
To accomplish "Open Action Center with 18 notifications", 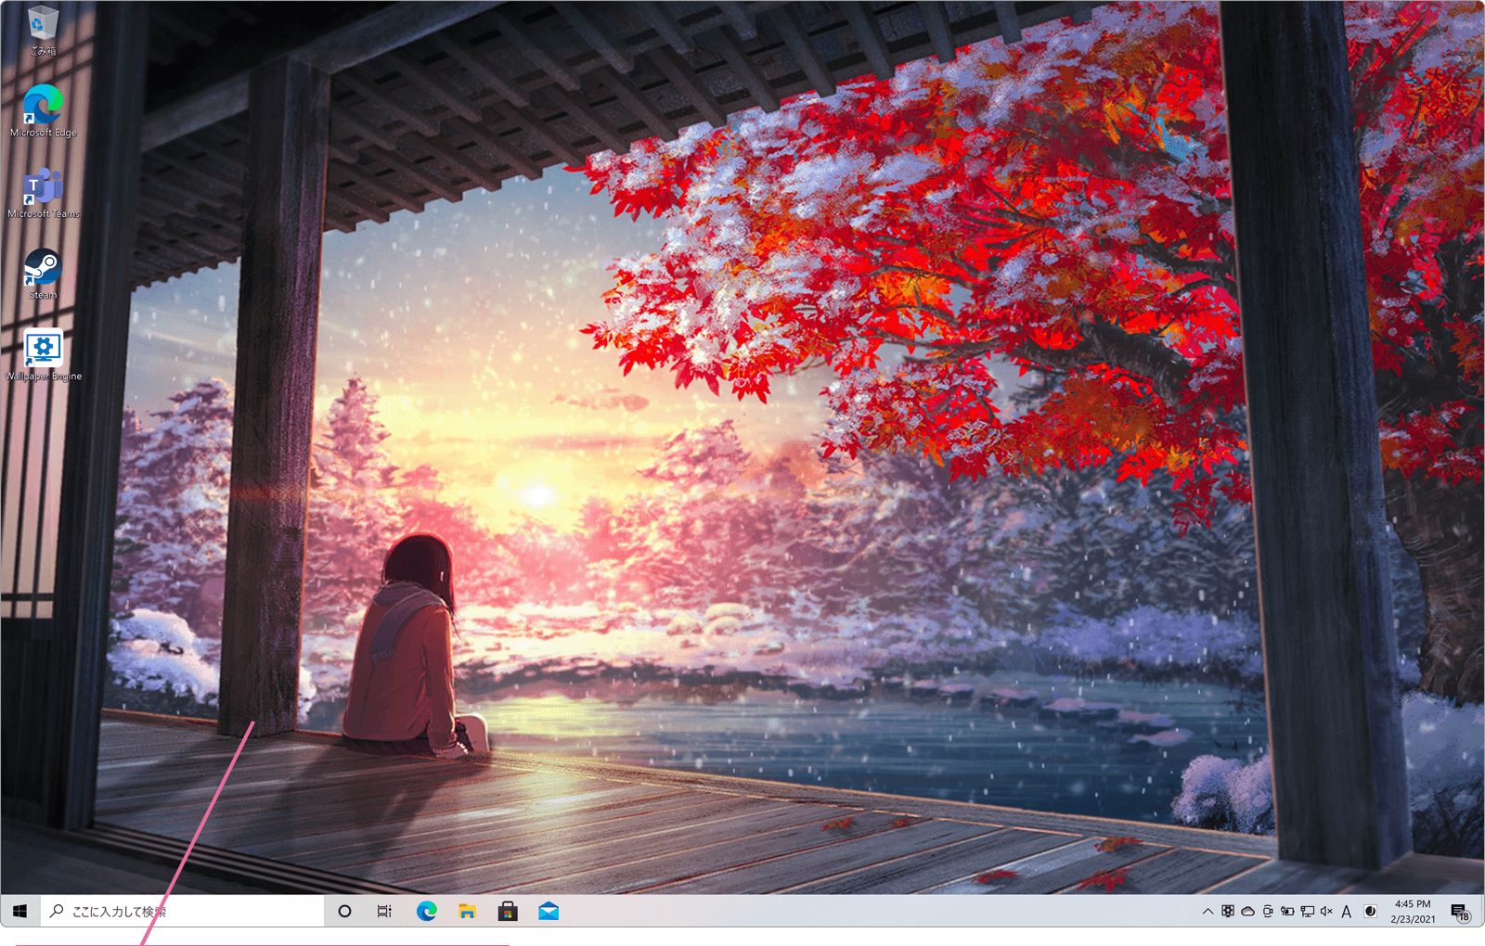I will [1461, 912].
